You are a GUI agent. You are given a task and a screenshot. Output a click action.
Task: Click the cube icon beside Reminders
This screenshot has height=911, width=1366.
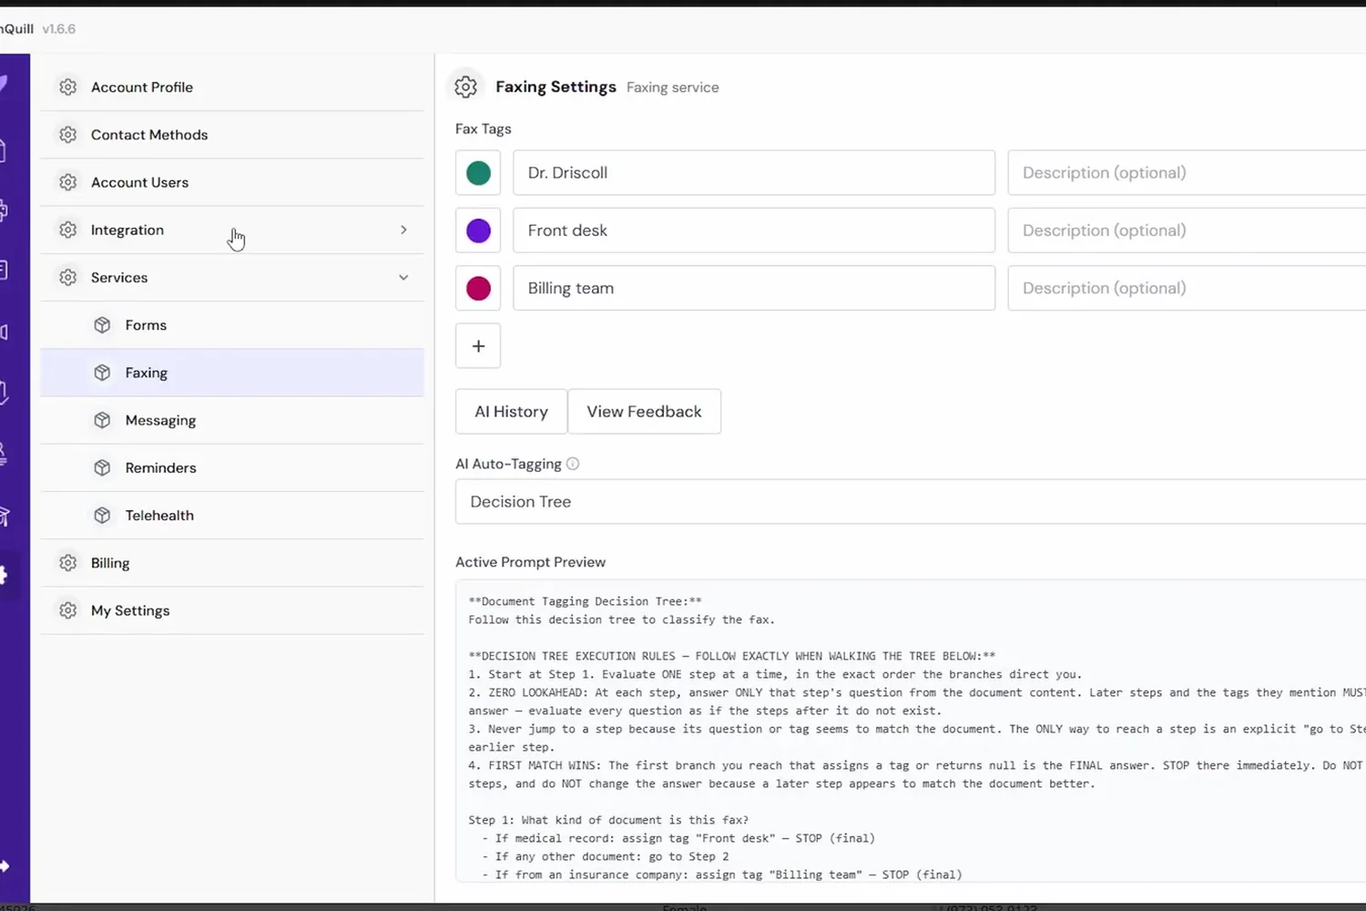point(102,467)
